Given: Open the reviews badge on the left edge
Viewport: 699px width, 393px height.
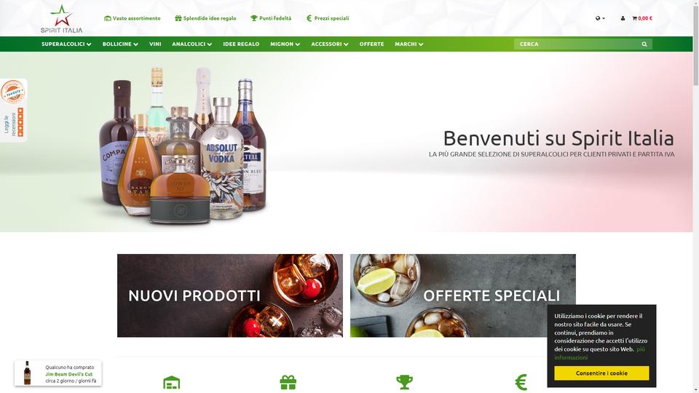Looking at the screenshot, I should pyautogui.click(x=13, y=111).
